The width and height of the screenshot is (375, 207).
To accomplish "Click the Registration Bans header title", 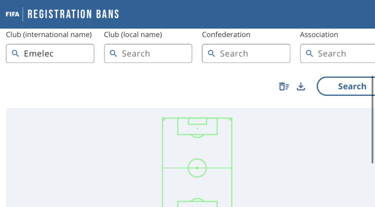I will pos(73,14).
